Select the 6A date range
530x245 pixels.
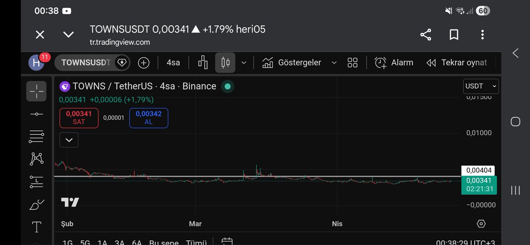137,242
